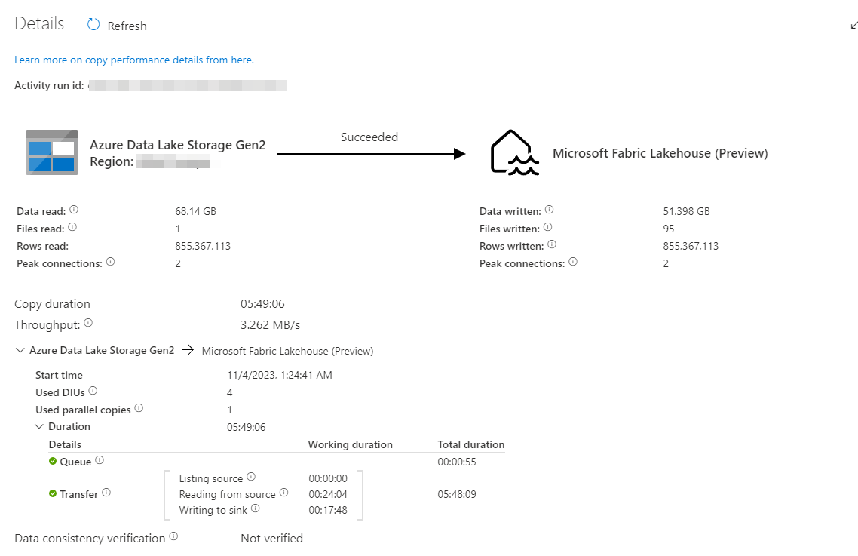Click the 'Total duration' column header
Viewport: 858px width, 556px height.
tap(471, 444)
